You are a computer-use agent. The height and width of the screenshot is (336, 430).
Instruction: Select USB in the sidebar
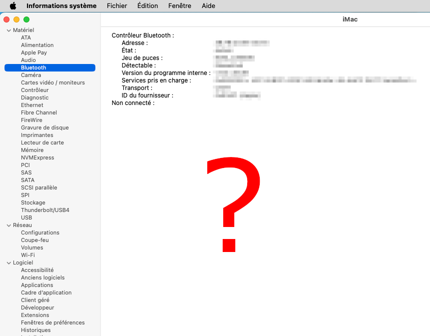pos(26,217)
